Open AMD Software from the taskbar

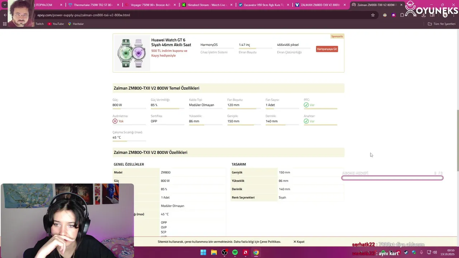pos(246,252)
